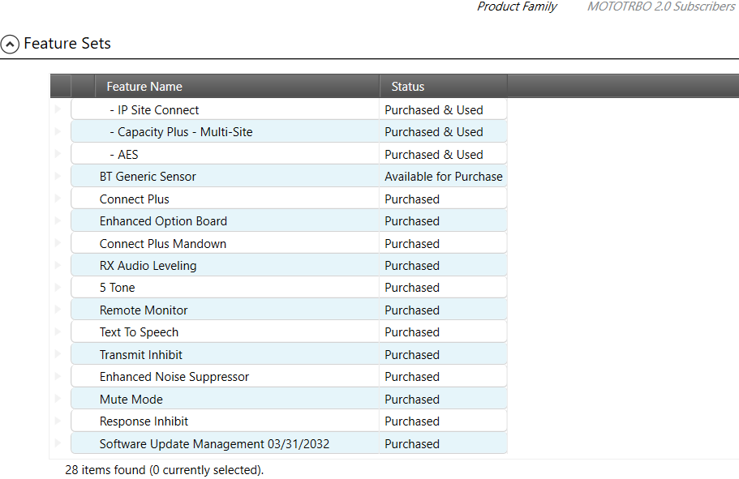The height and width of the screenshot is (479, 739).
Task: Click 5 Tone 'Purchased' status cell
Action: [x=444, y=288]
